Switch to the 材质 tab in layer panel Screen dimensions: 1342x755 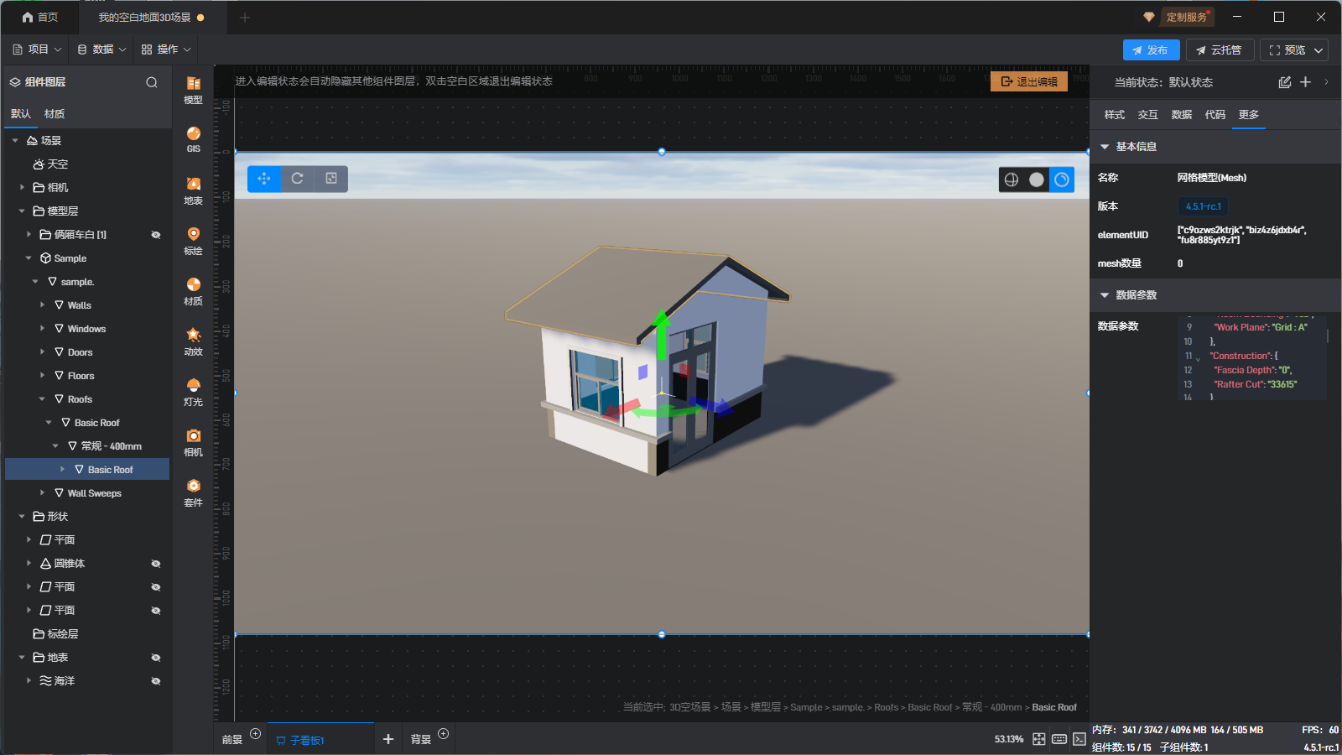[x=55, y=114]
